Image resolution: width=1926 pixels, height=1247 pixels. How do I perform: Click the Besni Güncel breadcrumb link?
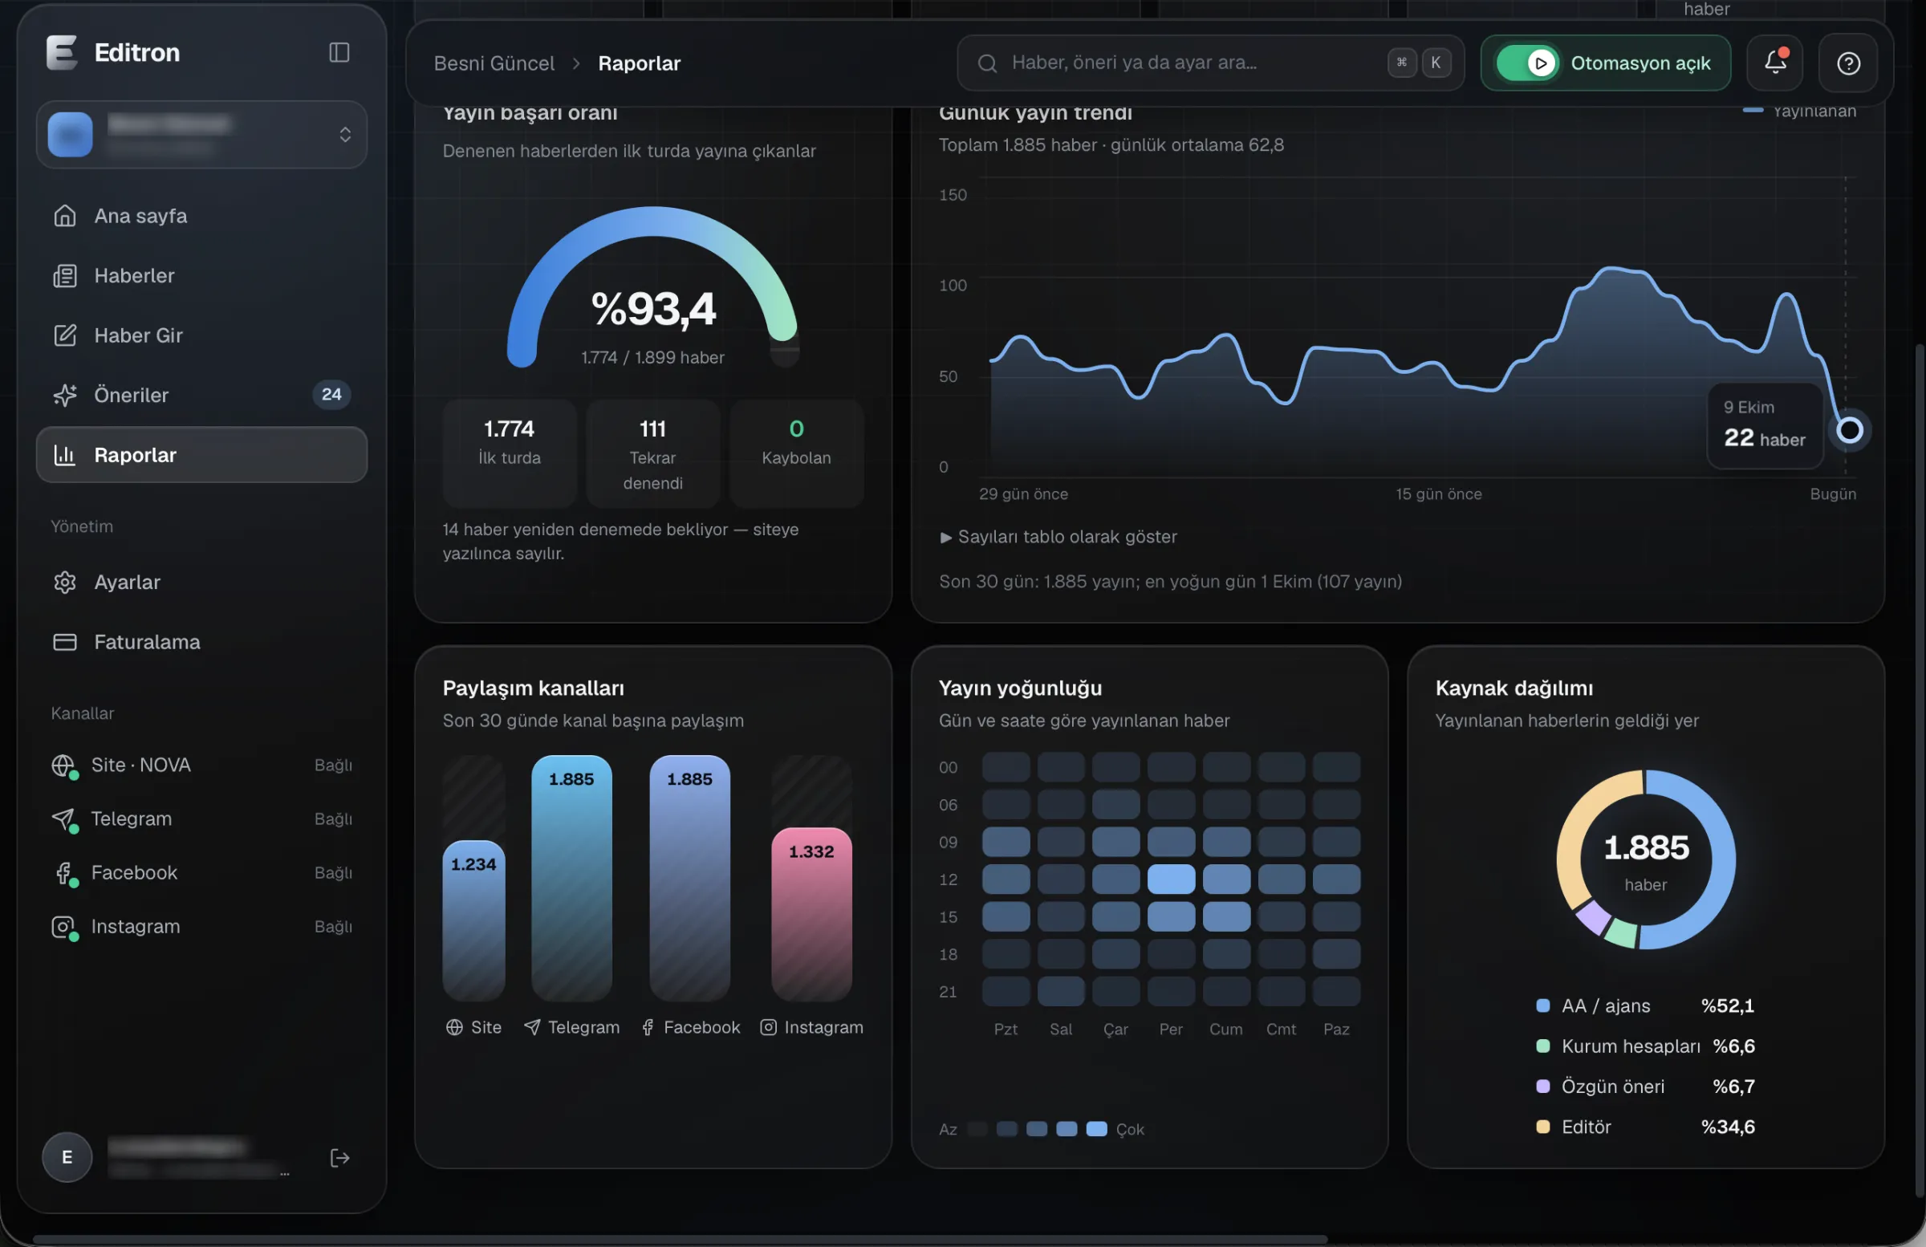pyautogui.click(x=494, y=63)
